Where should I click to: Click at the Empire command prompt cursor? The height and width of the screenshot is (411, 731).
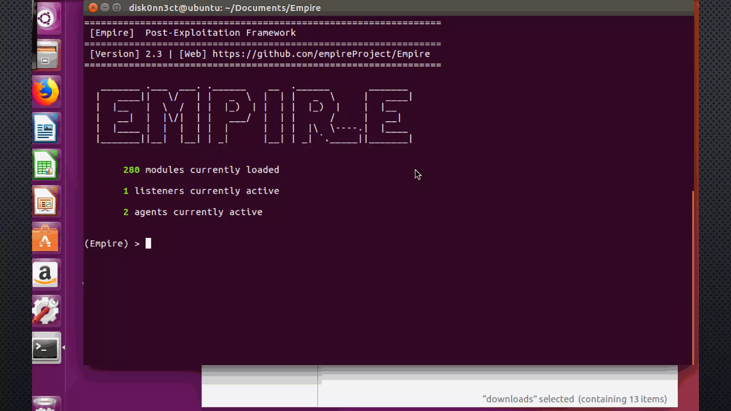click(148, 243)
